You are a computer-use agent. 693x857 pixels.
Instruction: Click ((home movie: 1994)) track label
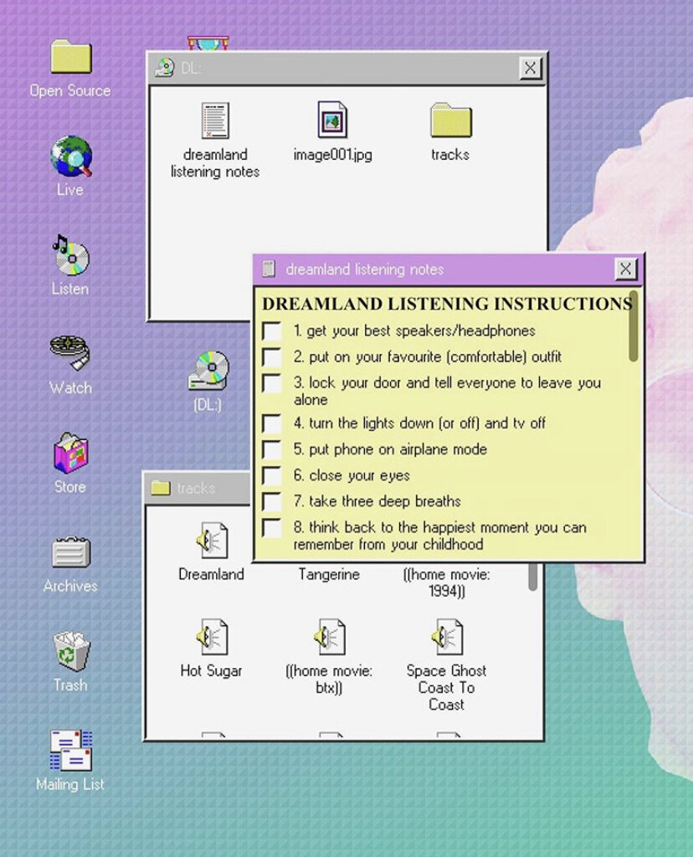(x=446, y=582)
